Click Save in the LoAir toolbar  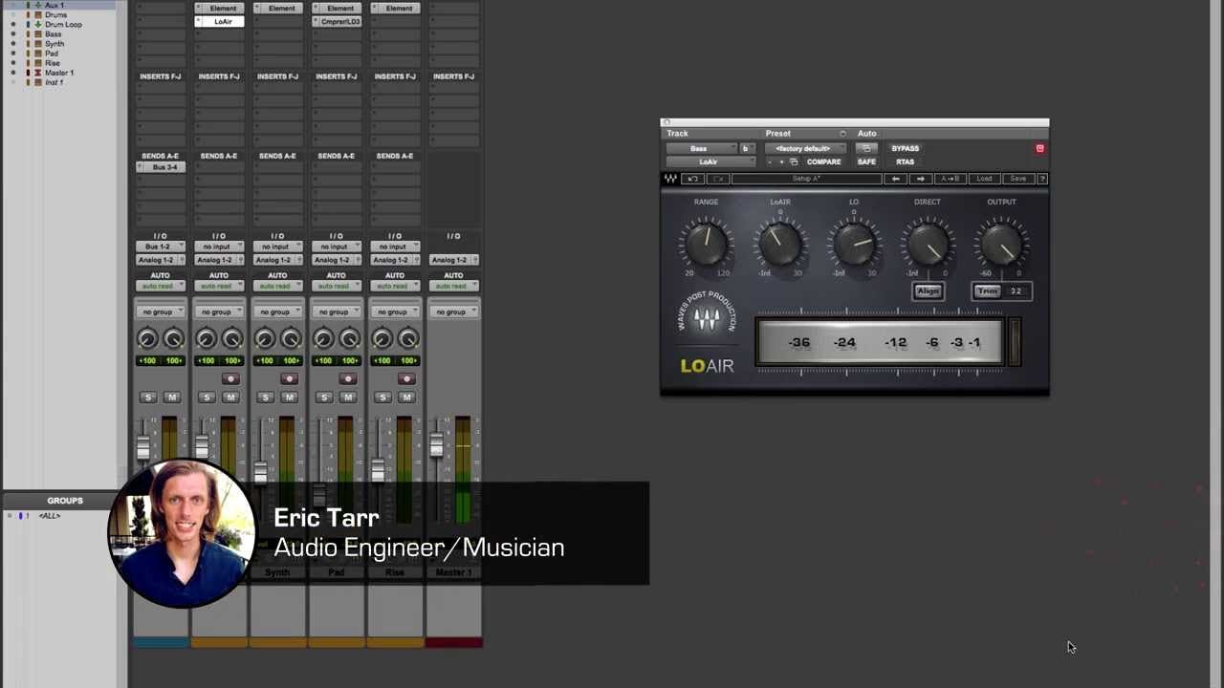pos(1017,179)
